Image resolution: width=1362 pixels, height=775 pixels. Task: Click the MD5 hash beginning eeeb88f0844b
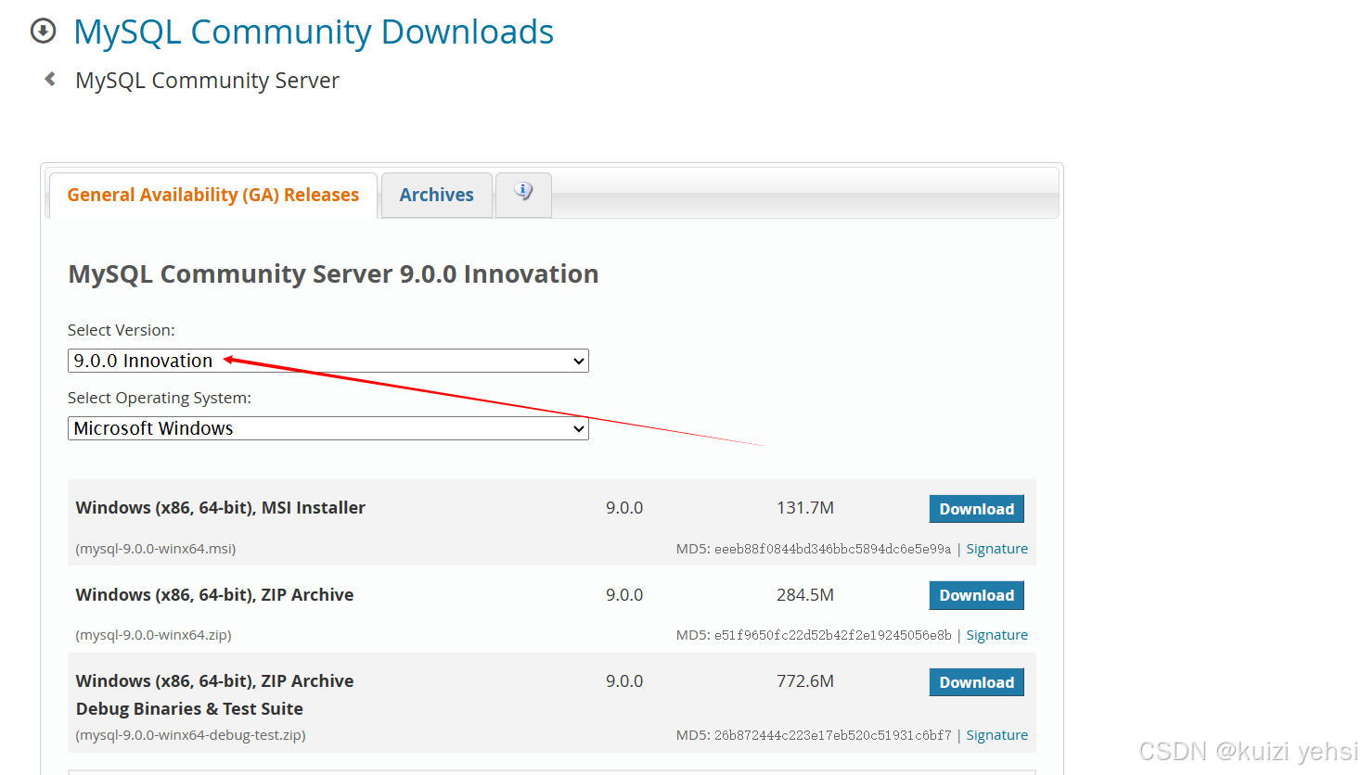coord(832,549)
